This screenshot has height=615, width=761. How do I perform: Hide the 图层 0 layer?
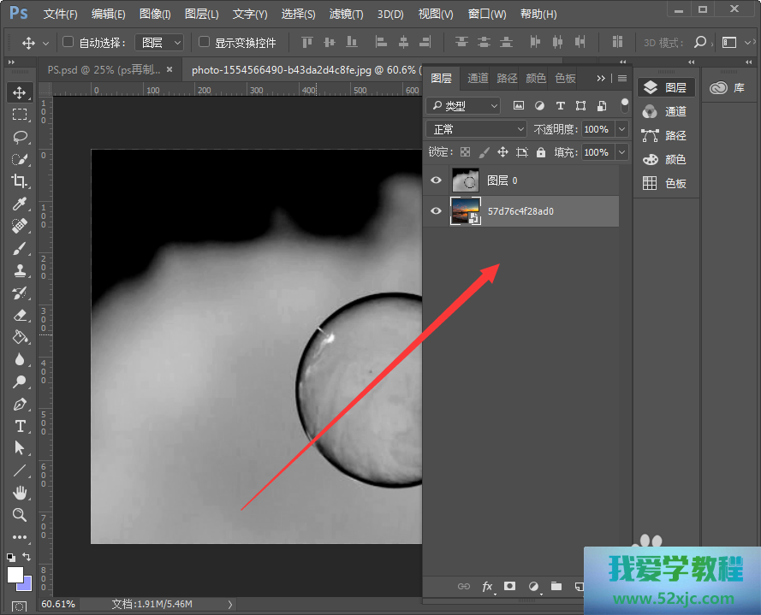[437, 180]
